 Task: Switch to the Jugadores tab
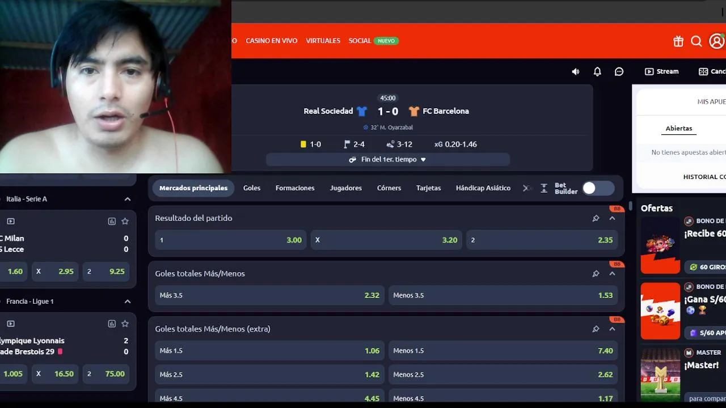tap(346, 188)
